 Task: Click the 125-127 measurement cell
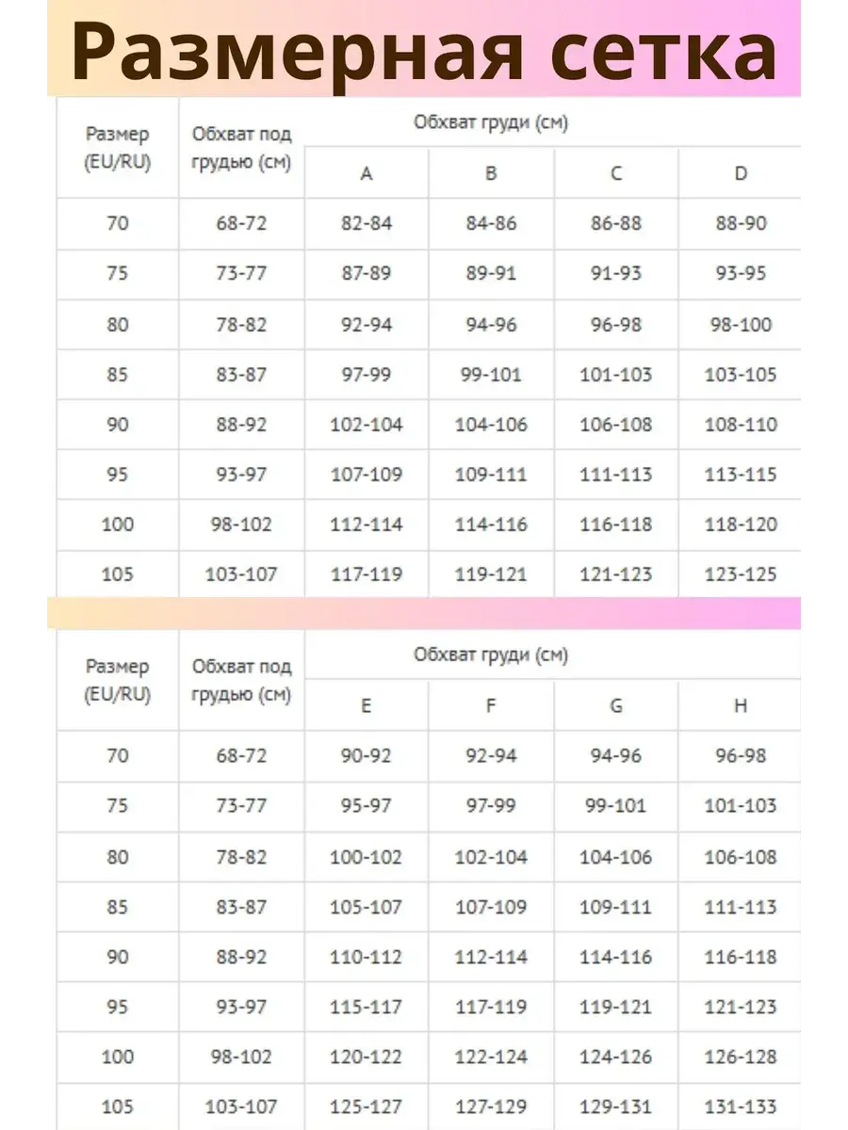[366, 1106]
